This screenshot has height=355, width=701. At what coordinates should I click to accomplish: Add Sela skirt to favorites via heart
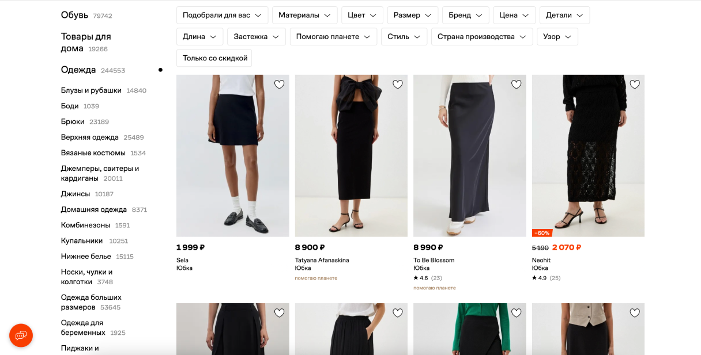279,85
